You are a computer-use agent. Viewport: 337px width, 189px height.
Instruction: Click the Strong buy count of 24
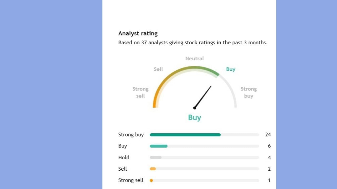click(268, 135)
